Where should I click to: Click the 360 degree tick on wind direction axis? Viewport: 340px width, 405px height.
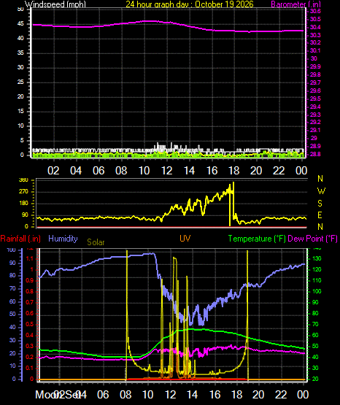tap(24, 180)
